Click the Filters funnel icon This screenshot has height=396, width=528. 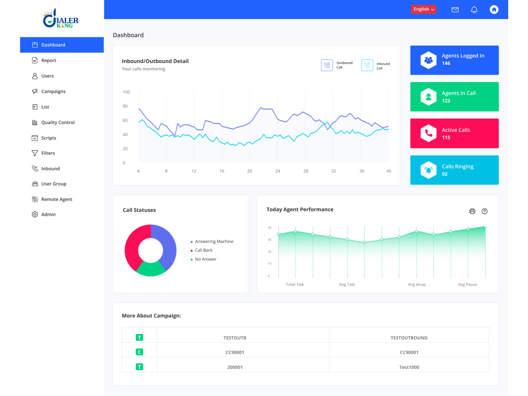[35, 153]
